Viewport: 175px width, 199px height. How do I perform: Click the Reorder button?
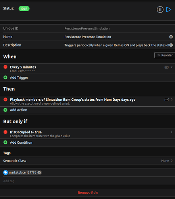(x=165, y=55)
